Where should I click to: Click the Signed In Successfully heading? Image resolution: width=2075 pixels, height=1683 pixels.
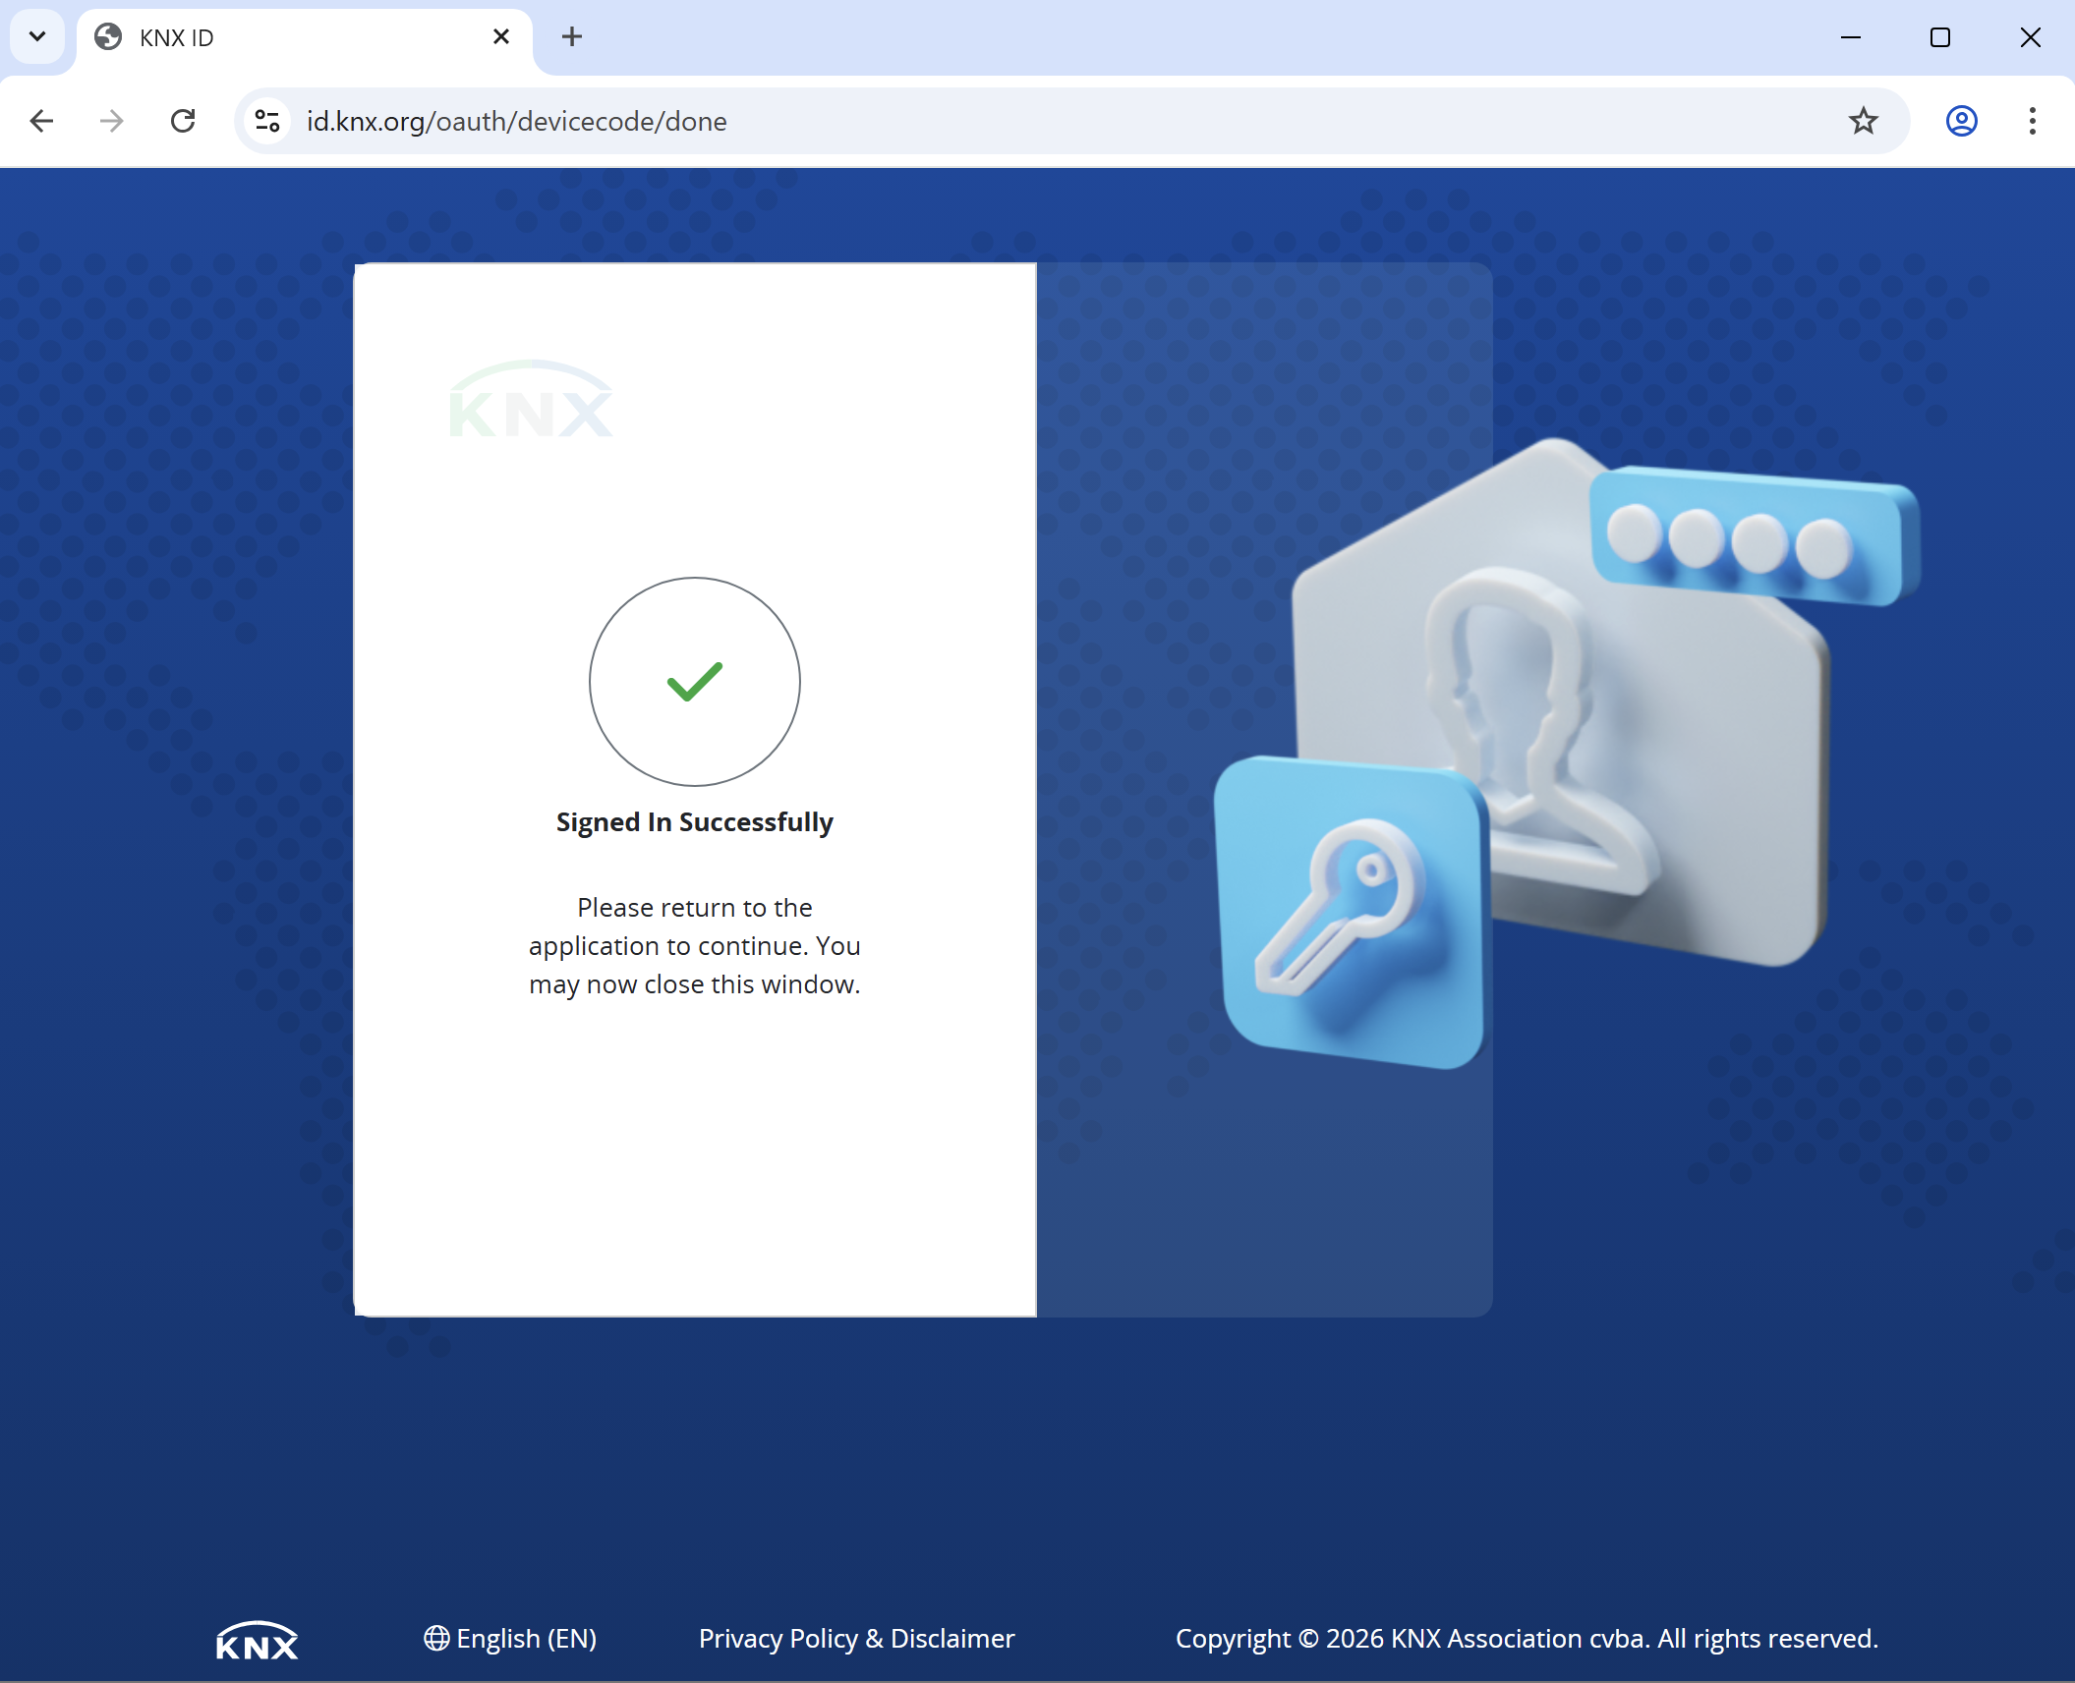pos(694,822)
